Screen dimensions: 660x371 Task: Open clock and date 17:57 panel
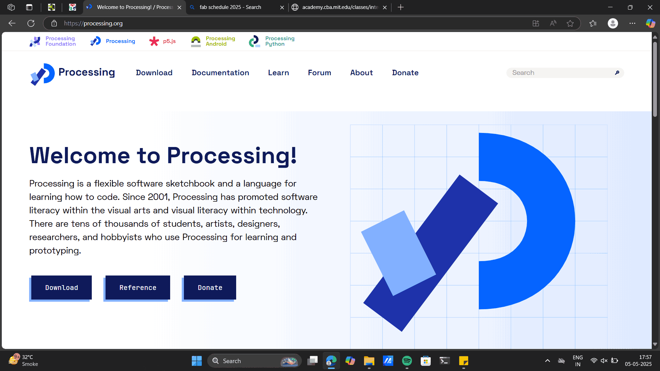(638, 361)
